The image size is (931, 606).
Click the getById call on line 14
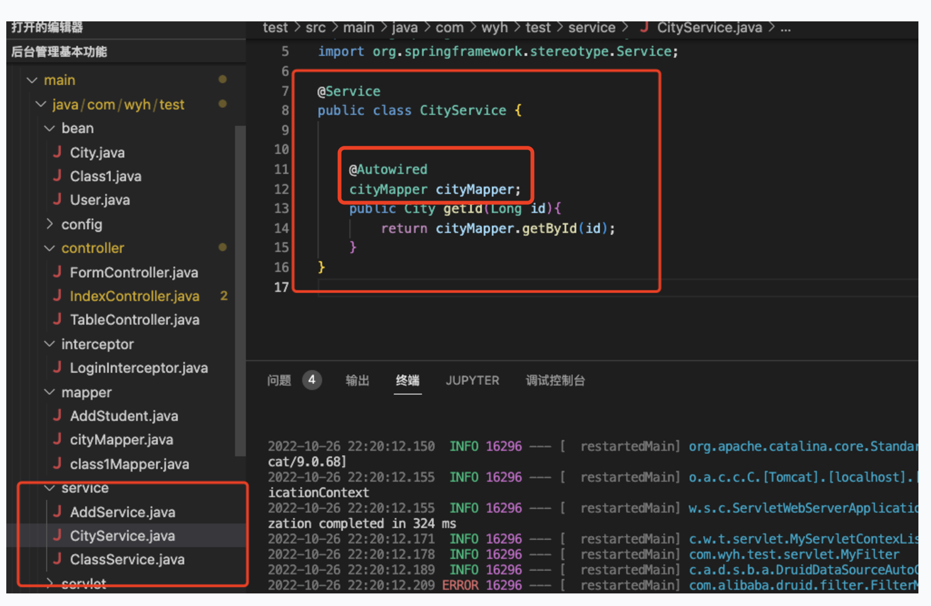(x=549, y=228)
